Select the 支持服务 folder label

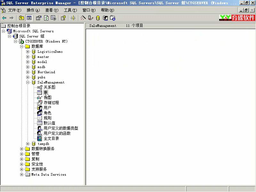pyautogui.click(x=39, y=169)
